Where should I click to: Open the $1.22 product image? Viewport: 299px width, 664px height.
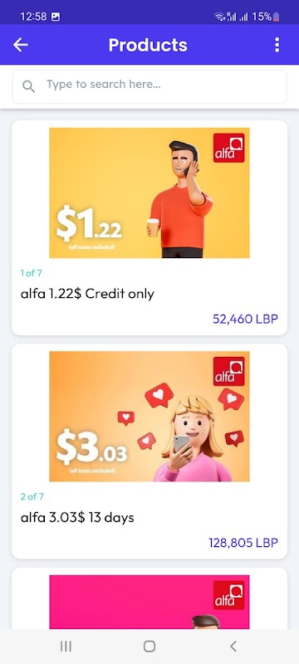tap(149, 193)
